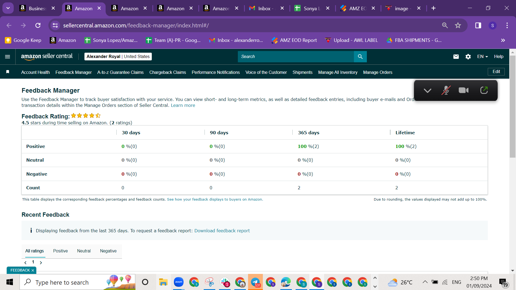Switch to AMZ EOD browser tab
Screen dimensions: 516x290
click(357, 8)
